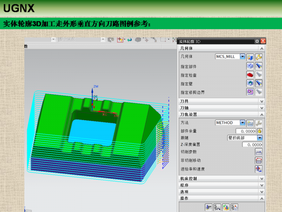The image size is (282, 212).
Task: Toggle the lock icon next to 部件余量
Action: 259,131
